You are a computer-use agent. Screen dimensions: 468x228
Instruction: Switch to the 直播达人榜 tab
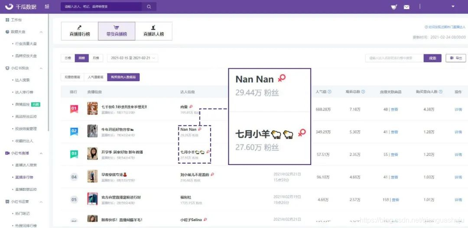[154, 31]
